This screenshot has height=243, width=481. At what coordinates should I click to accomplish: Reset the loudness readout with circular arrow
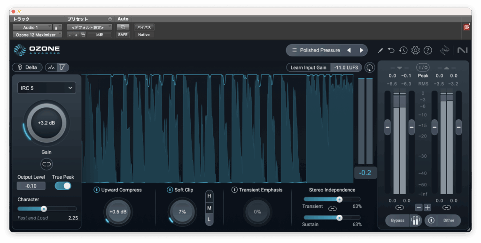tap(370, 68)
